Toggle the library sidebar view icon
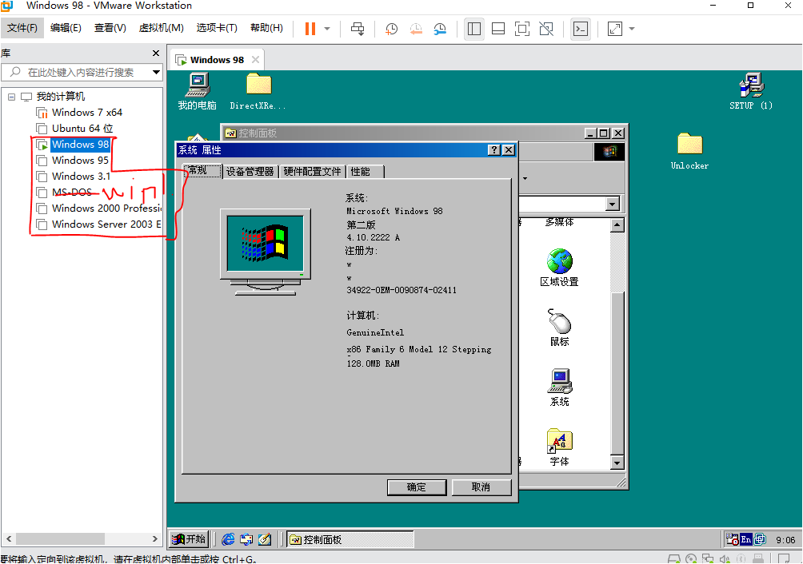 point(474,29)
